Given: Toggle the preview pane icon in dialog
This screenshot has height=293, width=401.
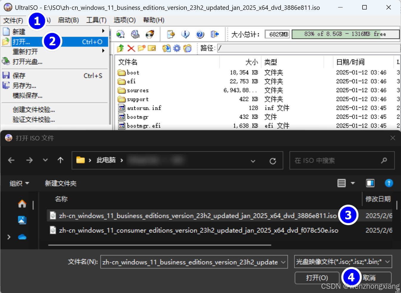Looking at the screenshot, I should pos(370,183).
